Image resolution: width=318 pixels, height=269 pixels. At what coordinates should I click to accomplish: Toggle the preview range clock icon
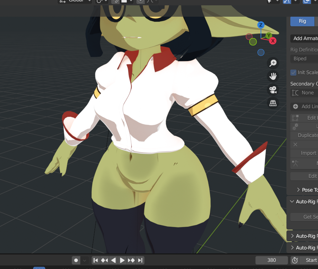coord(295,260)
